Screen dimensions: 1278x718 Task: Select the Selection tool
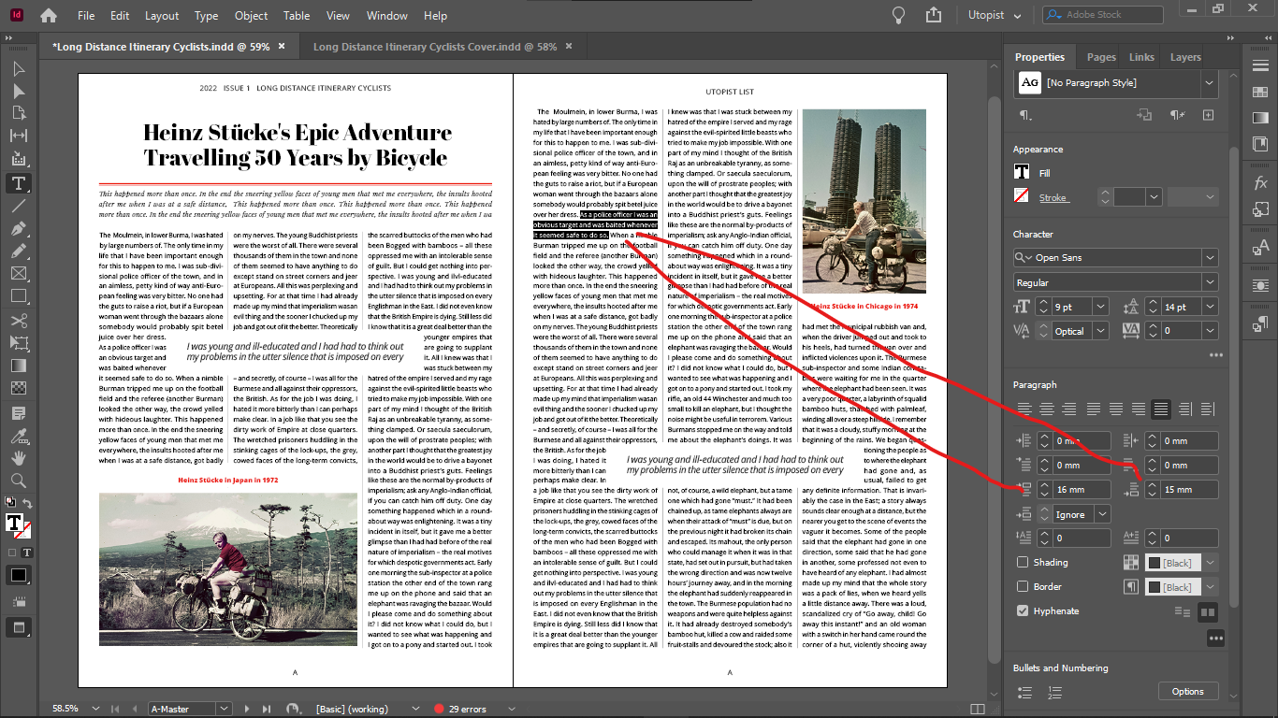[18, 66]
